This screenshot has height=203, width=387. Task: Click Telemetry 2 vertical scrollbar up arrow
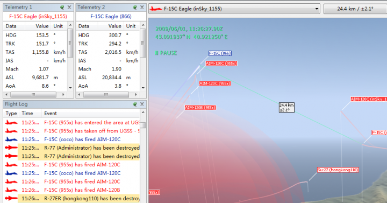click(x=143, y=25)
